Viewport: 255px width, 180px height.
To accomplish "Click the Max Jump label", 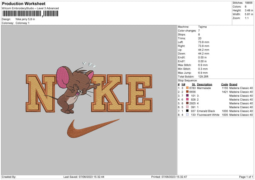I will coord(184,73).
